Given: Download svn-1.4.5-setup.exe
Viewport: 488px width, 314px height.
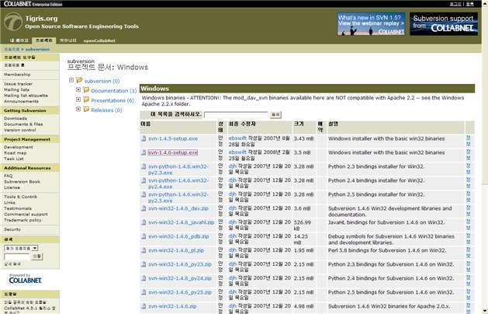Looking at the screenshot, I should pyautogui.click(x=173, y=138).
